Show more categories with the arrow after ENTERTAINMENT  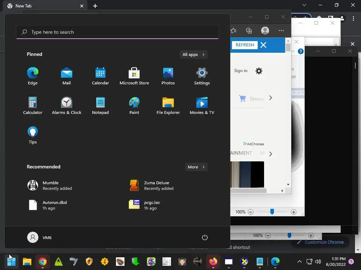(x=271, y=154)
